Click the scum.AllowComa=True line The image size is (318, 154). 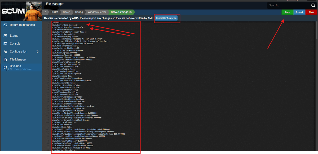coord(62,76)
